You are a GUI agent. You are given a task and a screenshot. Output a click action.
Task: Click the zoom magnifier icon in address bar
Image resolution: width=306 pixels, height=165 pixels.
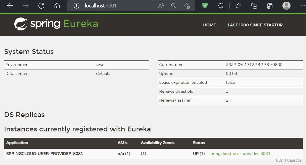tap(173, 6)
